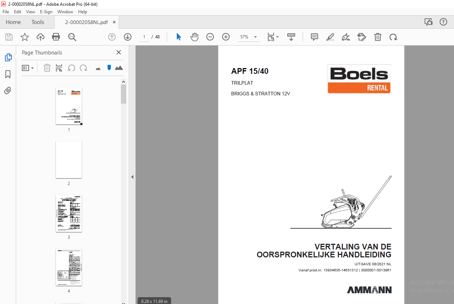Print the document with printer icon

56,37
